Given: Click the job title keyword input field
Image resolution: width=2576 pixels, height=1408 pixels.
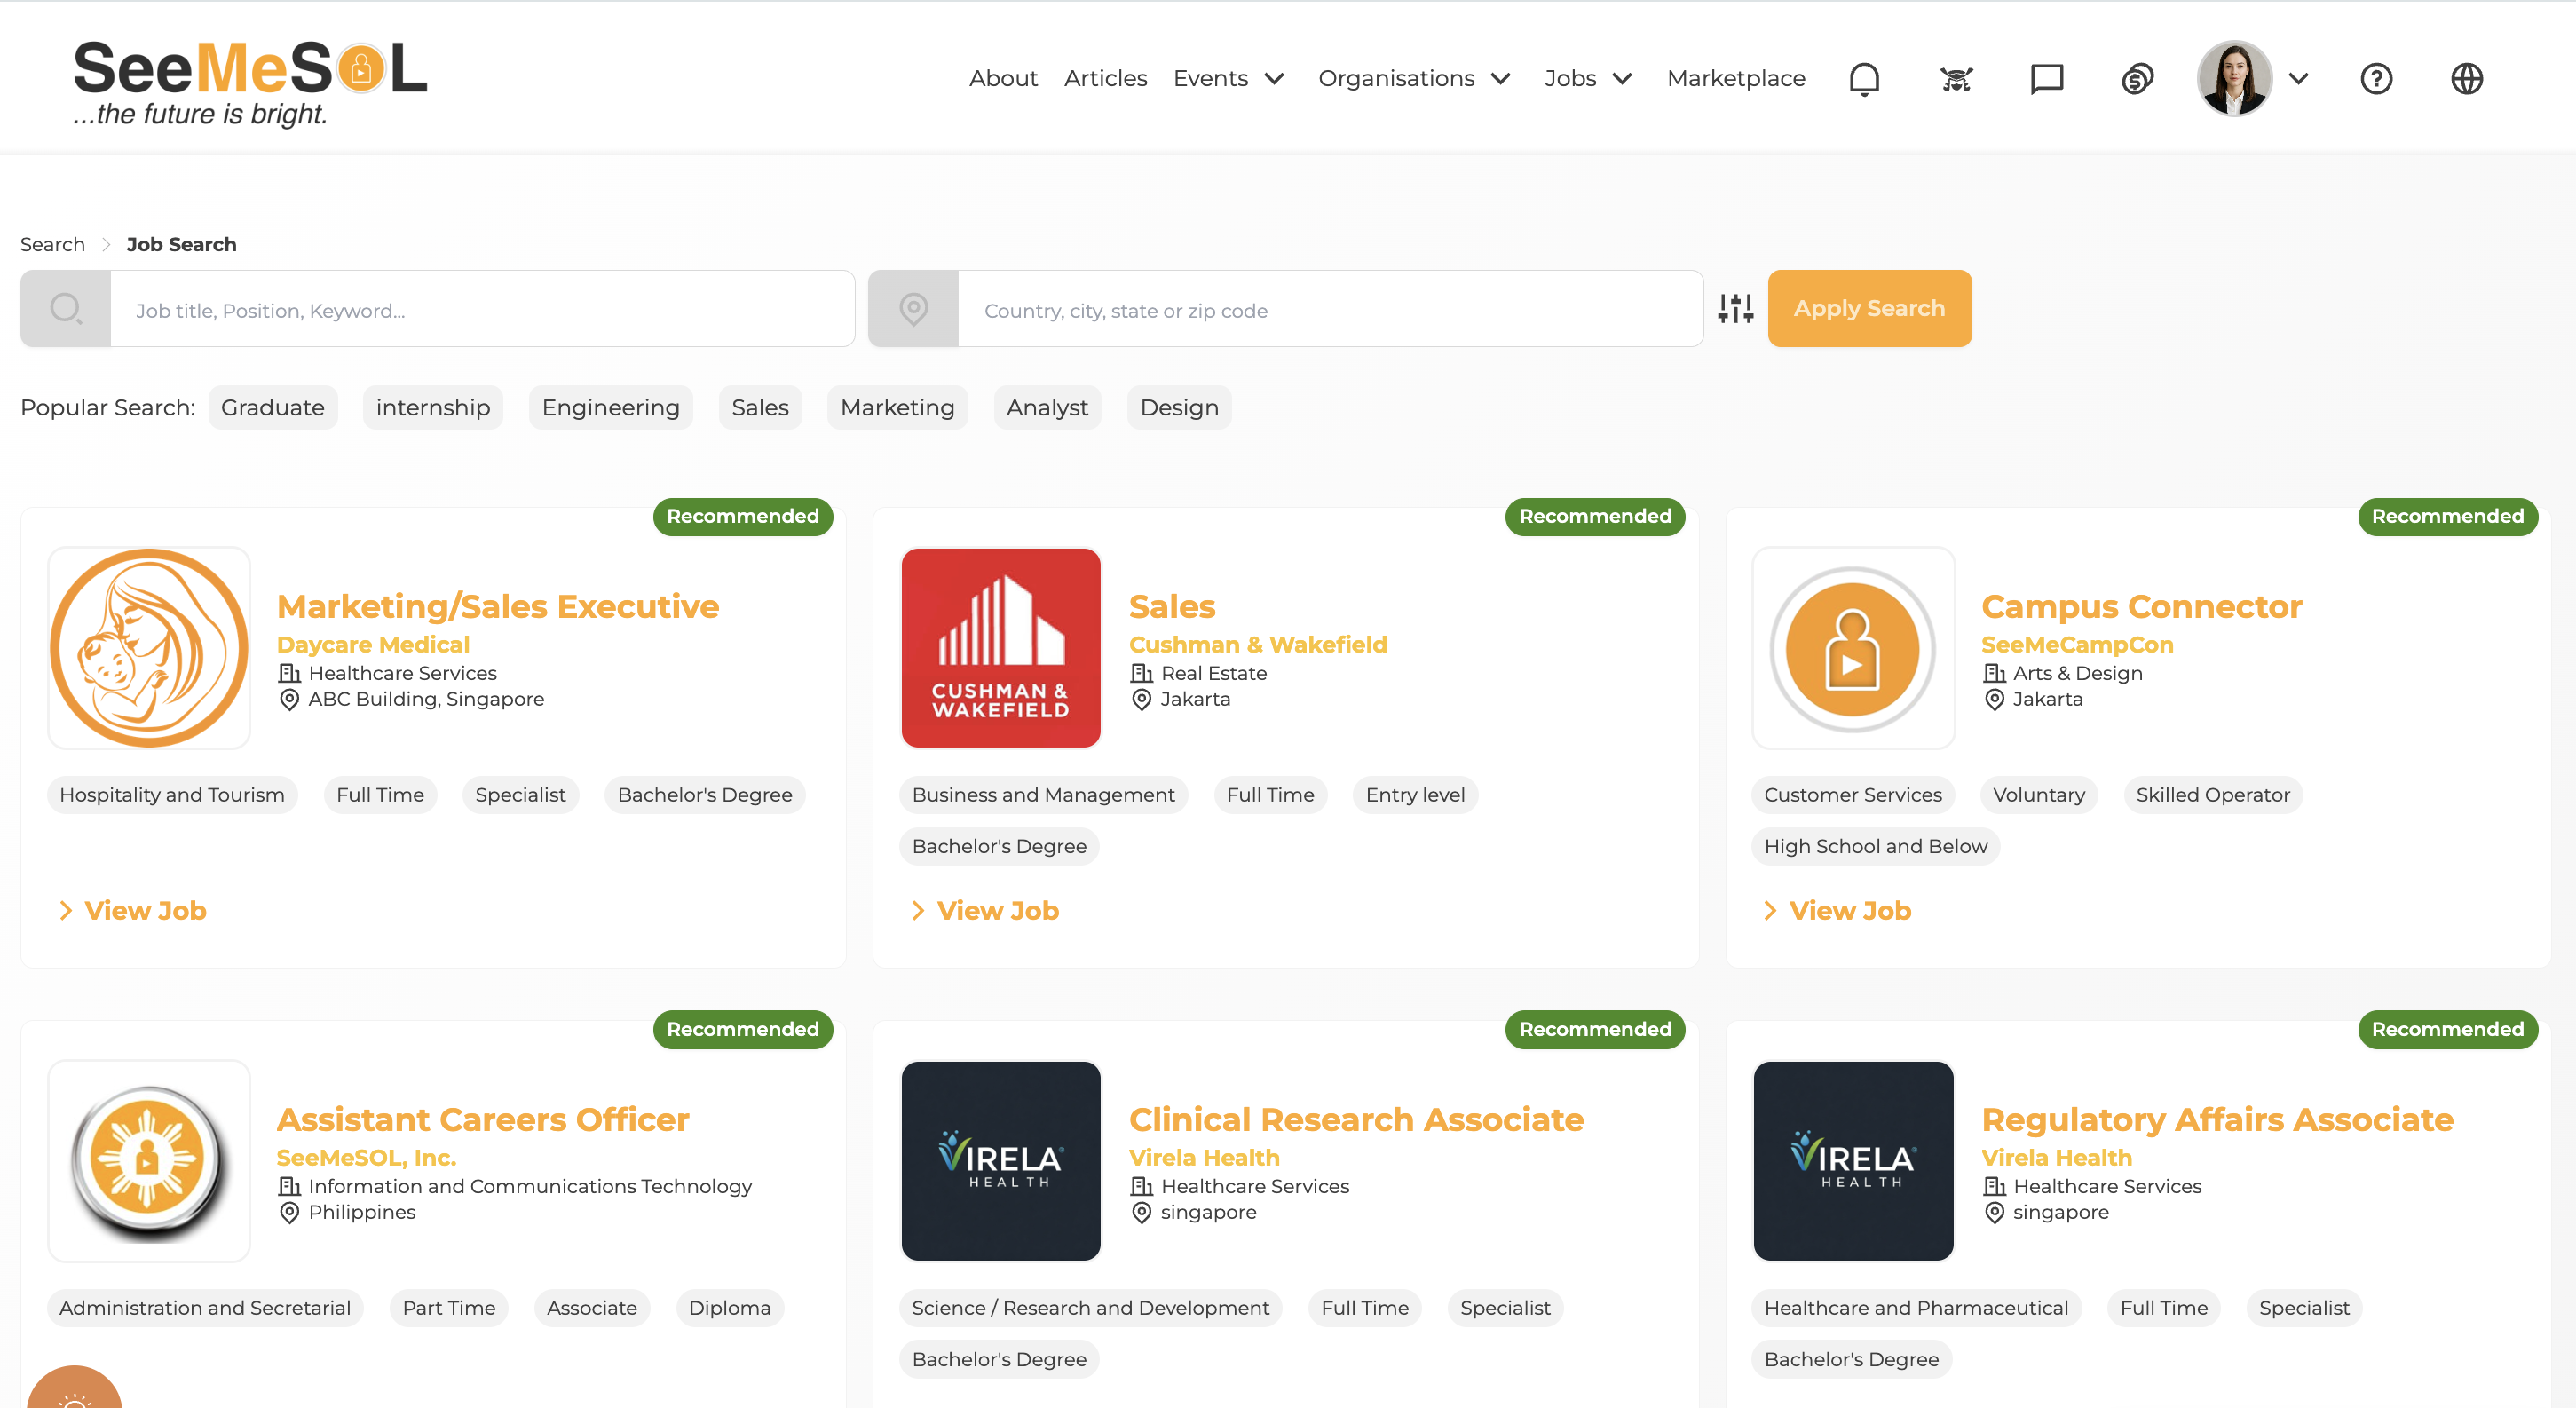Looking at the screenshot, I should (481, 310).
